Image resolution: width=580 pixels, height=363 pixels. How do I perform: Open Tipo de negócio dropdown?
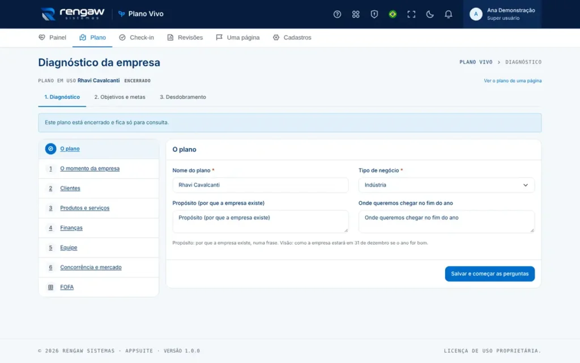446,185
